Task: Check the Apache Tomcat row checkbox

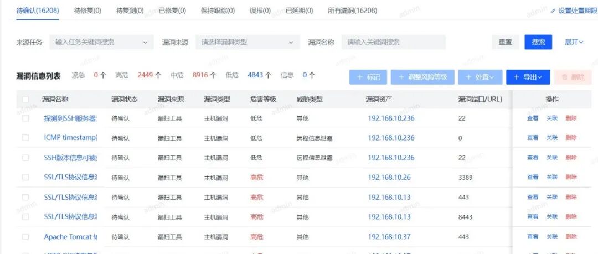Action: click(x=25, y=236)
